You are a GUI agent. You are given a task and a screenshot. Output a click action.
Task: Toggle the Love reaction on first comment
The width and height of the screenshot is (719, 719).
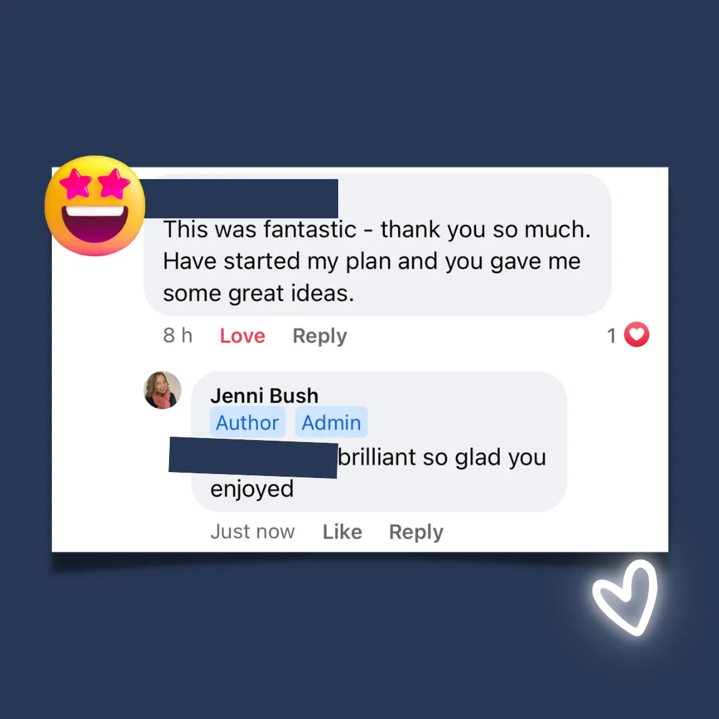[242, 336]
